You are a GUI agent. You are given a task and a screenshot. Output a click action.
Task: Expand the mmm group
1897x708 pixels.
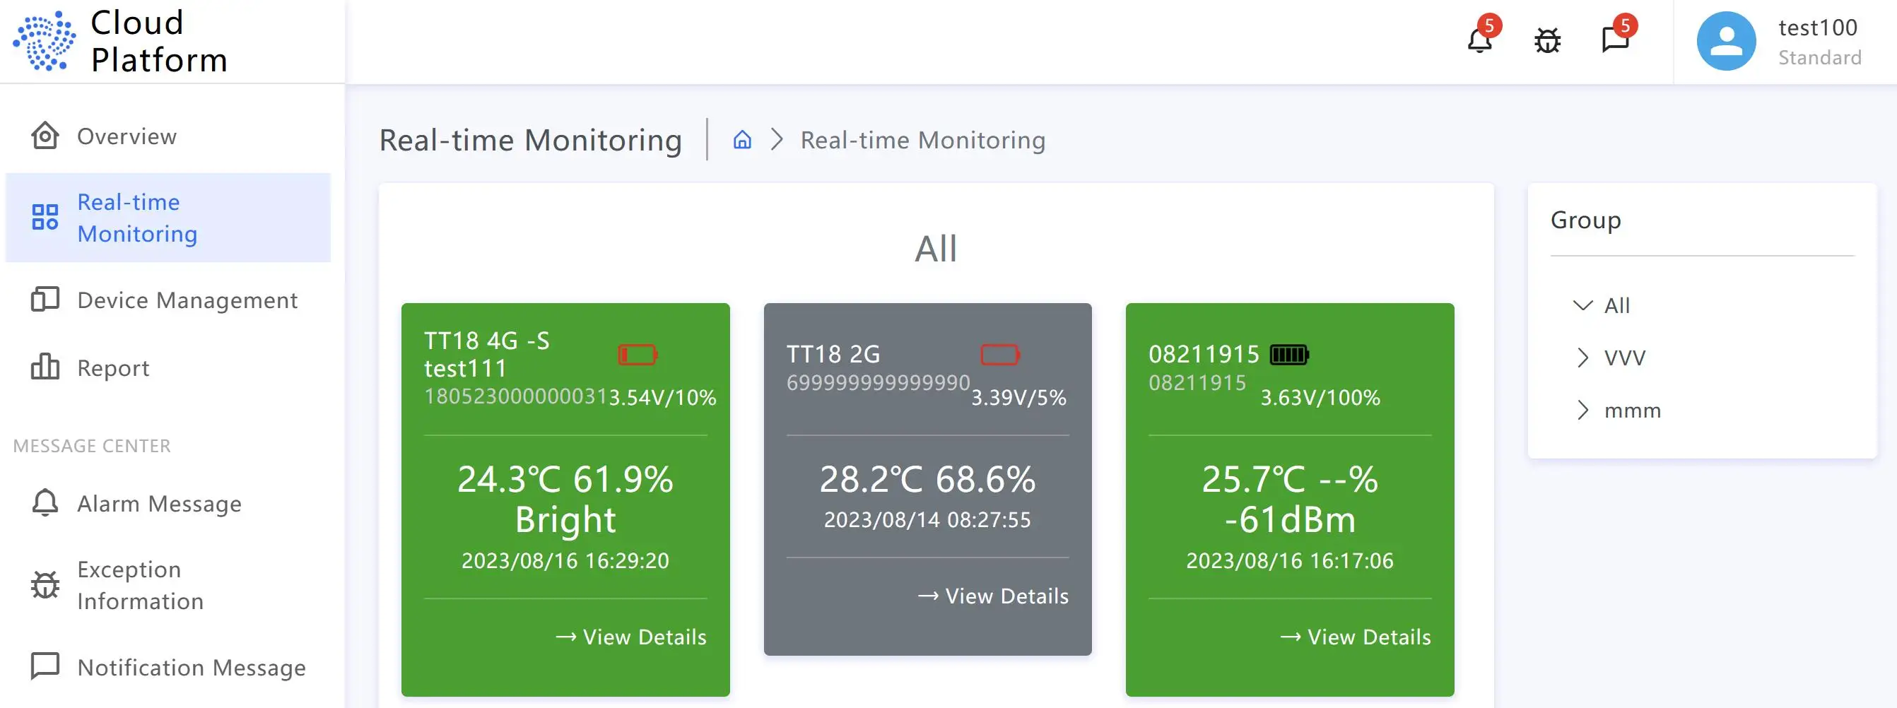point(1582,410)
